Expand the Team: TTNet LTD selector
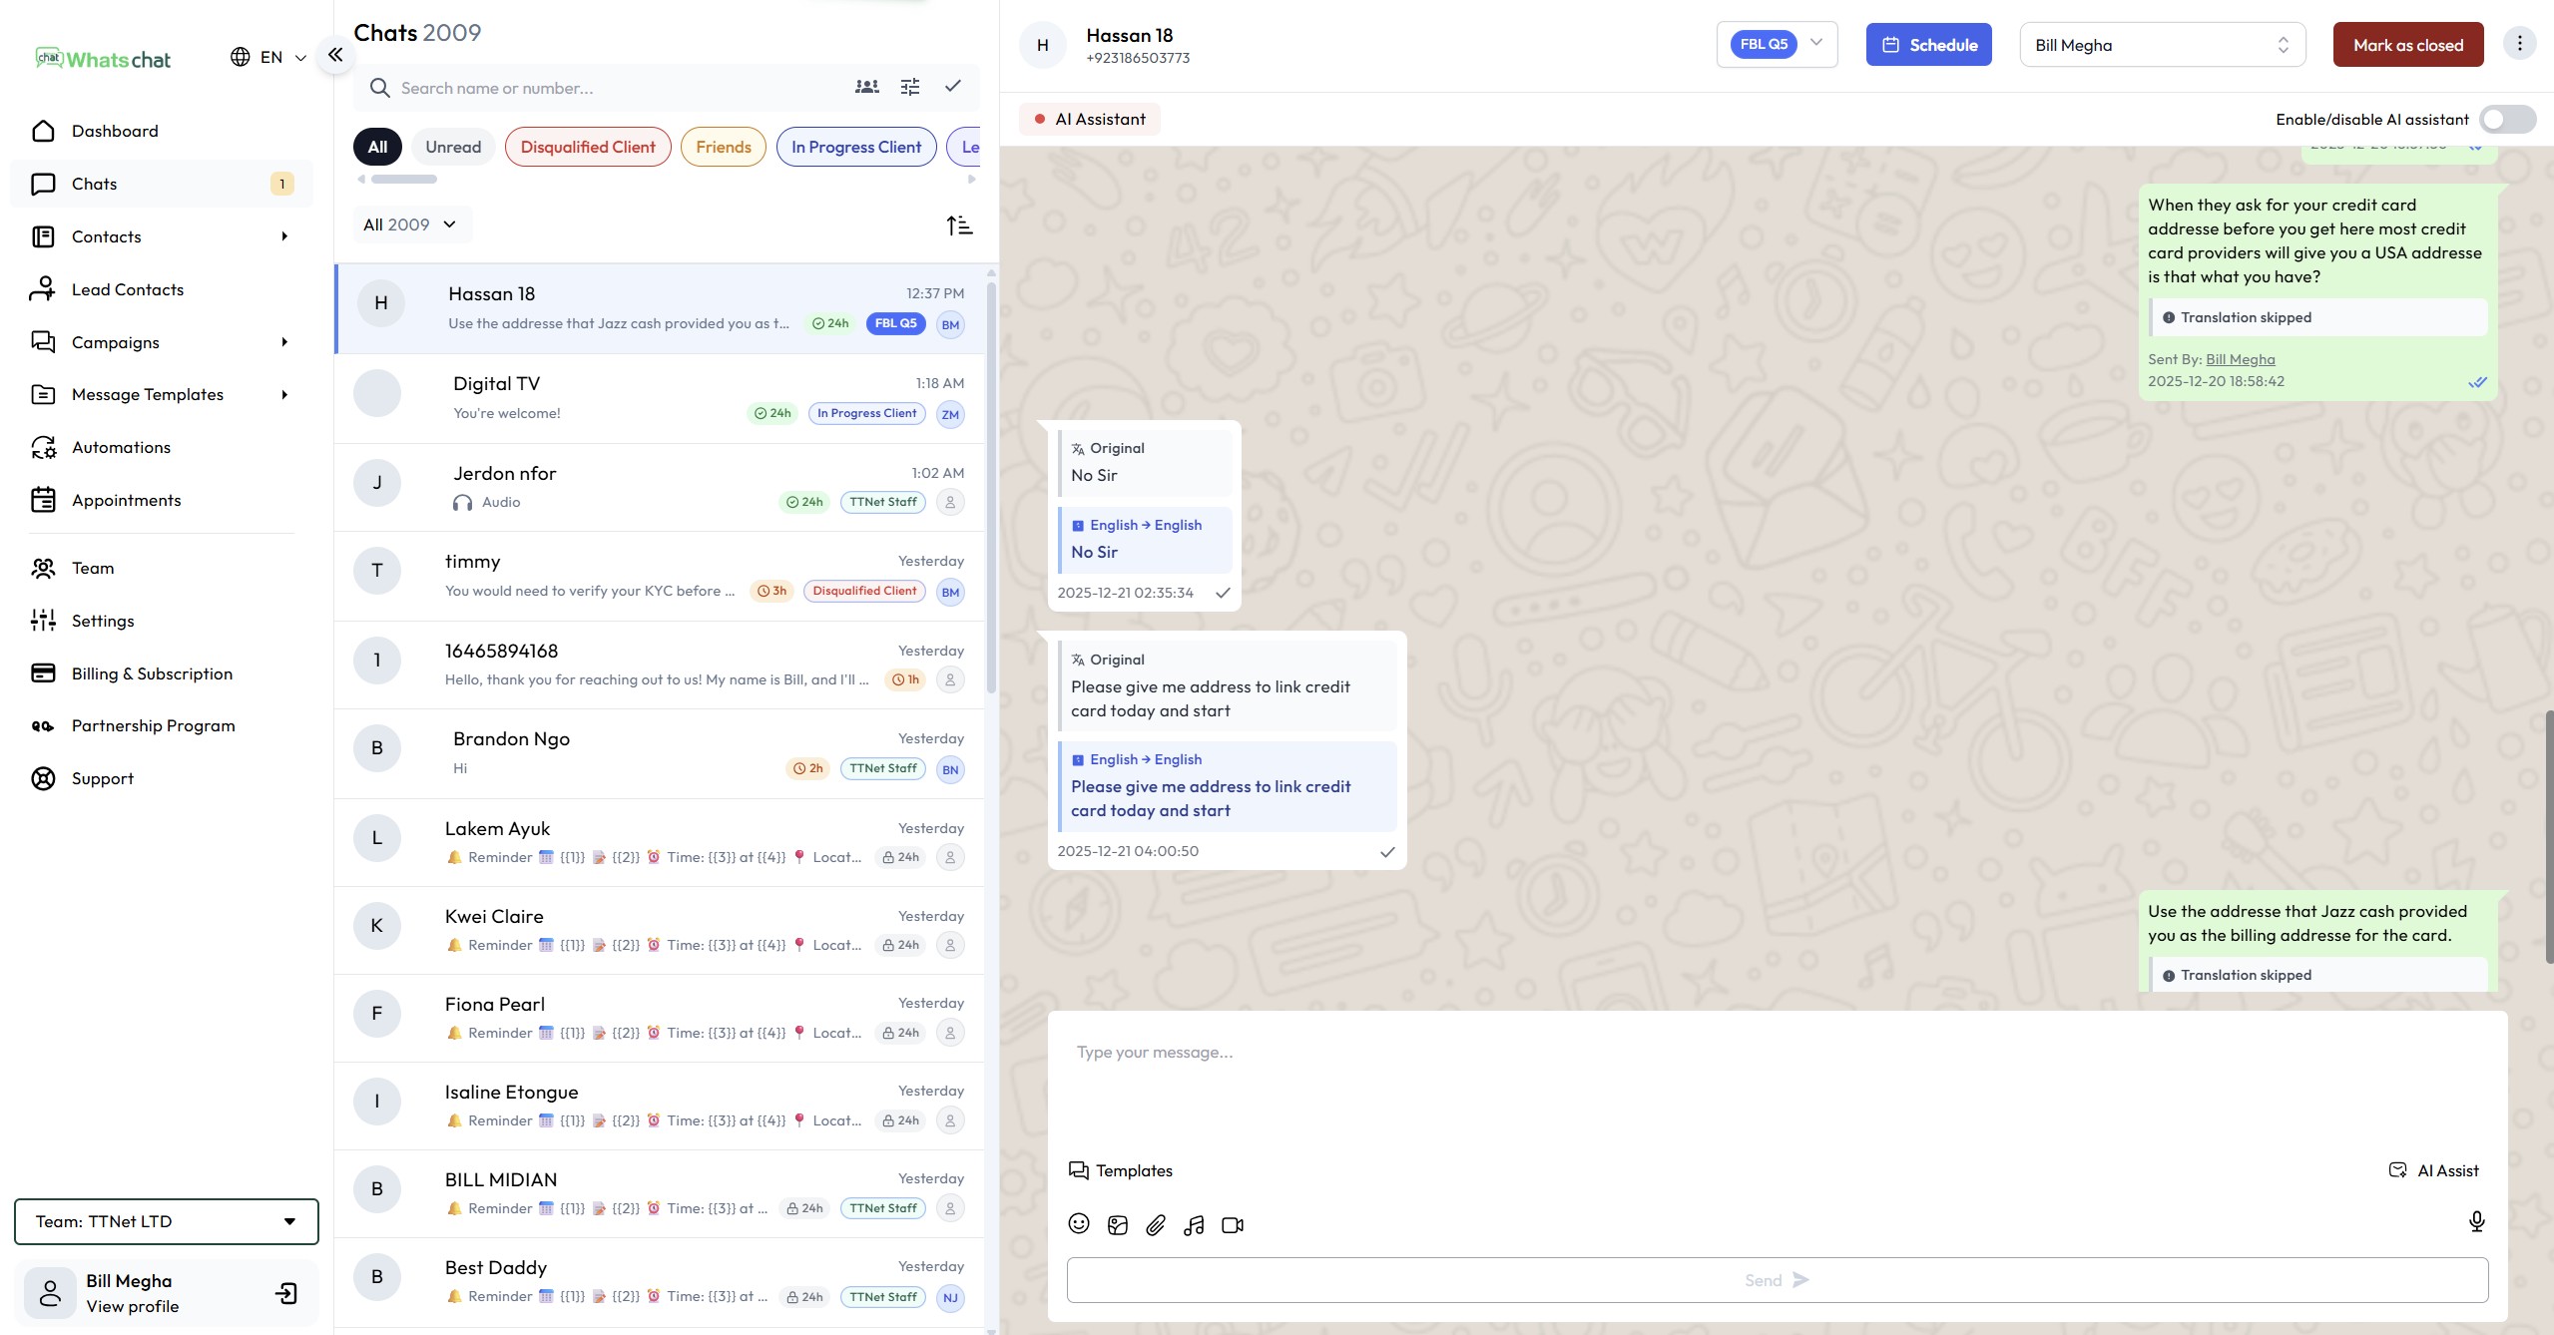Image resolution: width=2554 pixels, height=1335 pixels. click(x=166, y=1221)
